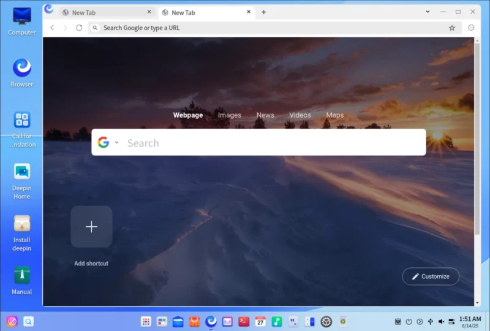
Task: Go back using the browser back arrow
Action: tap(52, 28)
